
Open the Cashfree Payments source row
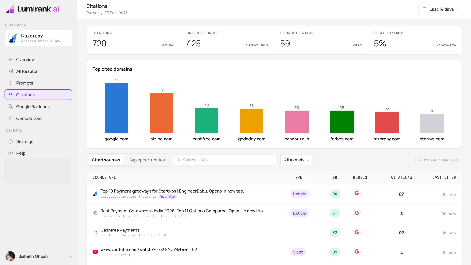tap(274, 232)
